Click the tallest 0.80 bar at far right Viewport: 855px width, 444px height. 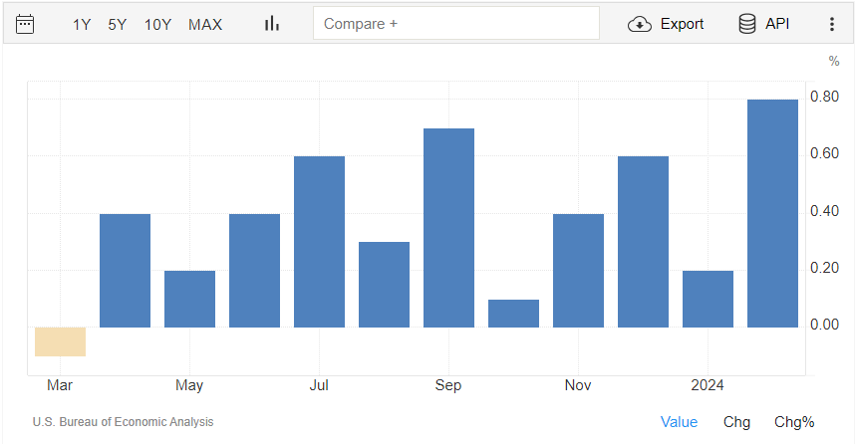tap(772, 214)
